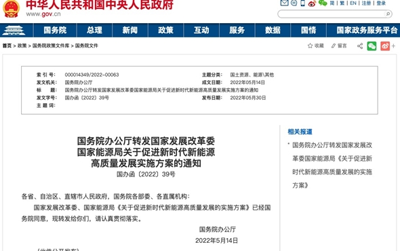Click signature 国务院办公厅 at end of letter

click(218, 229)
